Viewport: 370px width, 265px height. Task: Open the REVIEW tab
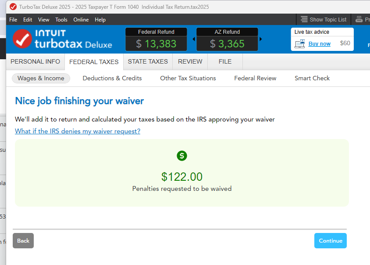click(x=190, y=62)
